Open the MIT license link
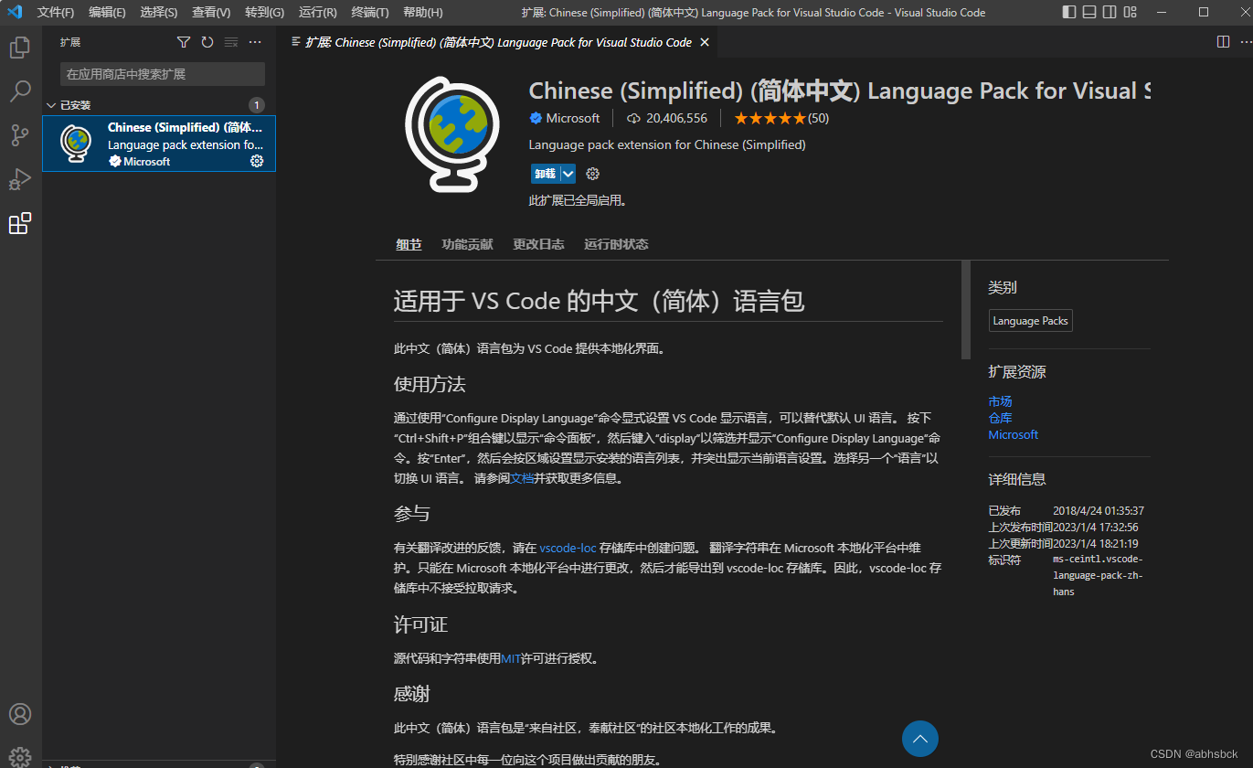The width and height of the screenshot is (1253, 768). click(x=511, y=658)
